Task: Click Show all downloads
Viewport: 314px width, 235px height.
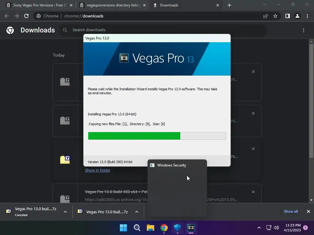Action: click(291, 211)
